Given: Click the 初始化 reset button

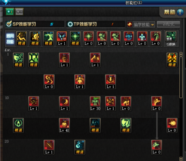Looking at the screenshot, I should pos(169,24).
